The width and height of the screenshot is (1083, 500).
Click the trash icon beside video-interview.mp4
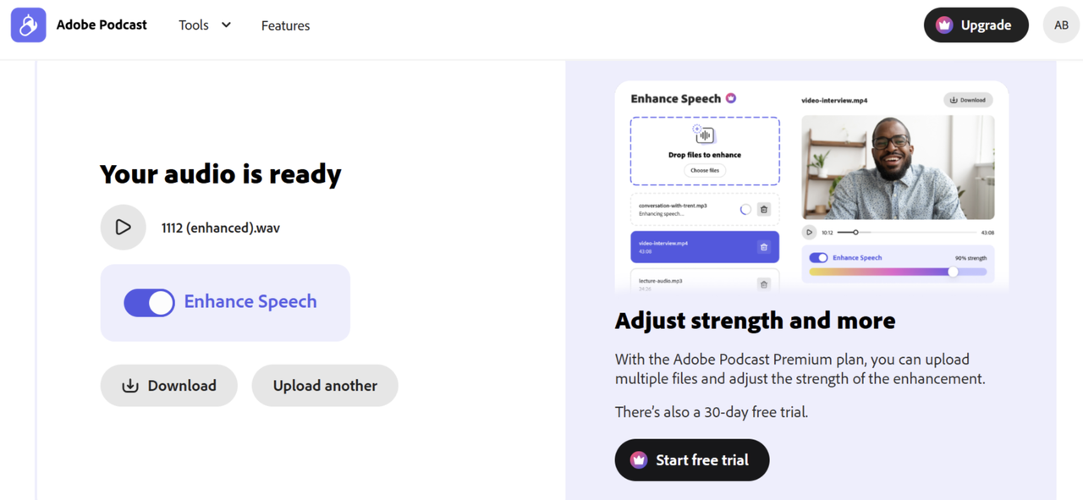click(x=763, y=247)
